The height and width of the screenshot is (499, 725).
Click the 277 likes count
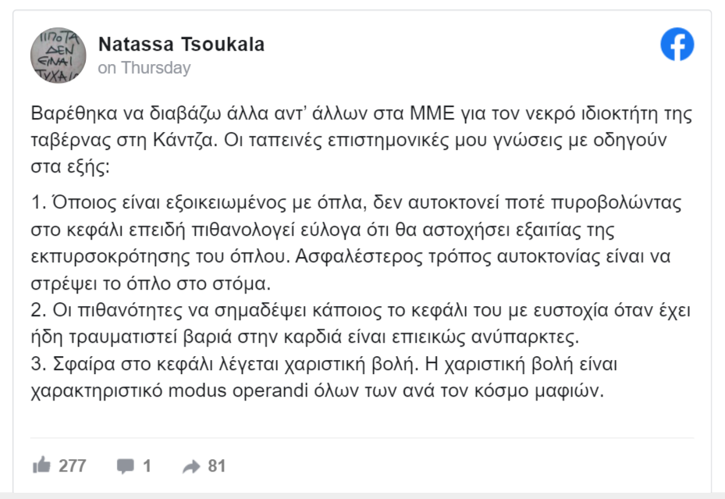click(x=72, y=465)
